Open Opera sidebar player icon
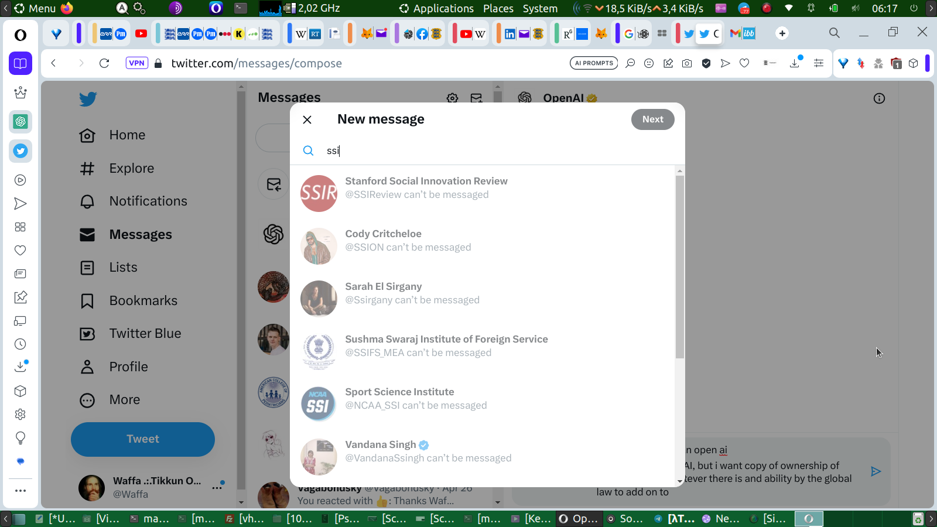 (20, 180)
